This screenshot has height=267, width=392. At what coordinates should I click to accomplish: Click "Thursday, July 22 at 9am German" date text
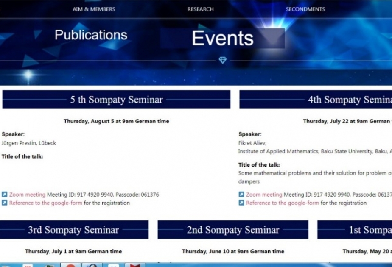(x=347, y=121)
